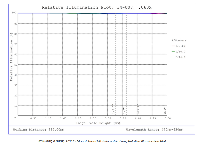Click the red f/8.00 legend line

[x=173, y=46]
